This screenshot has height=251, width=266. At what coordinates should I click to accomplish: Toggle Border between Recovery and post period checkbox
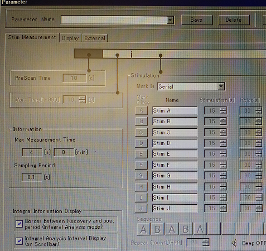19,224
